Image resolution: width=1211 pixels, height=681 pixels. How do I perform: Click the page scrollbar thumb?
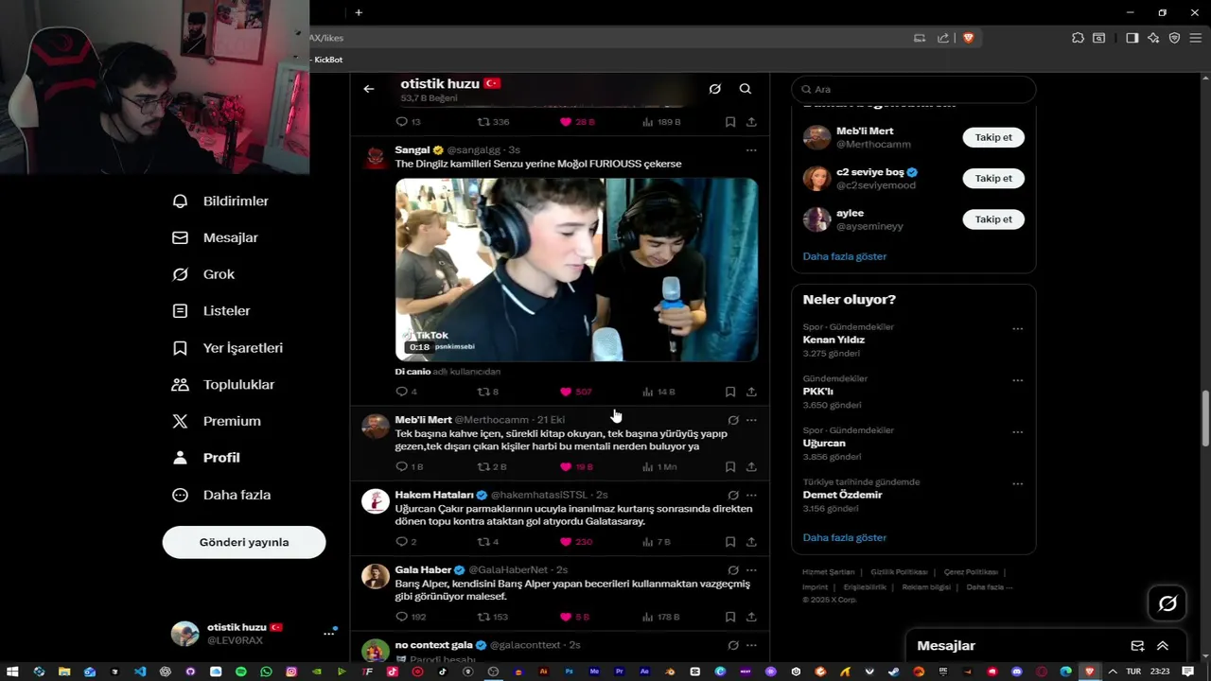pyautogui.click(x=1204, y=417)
